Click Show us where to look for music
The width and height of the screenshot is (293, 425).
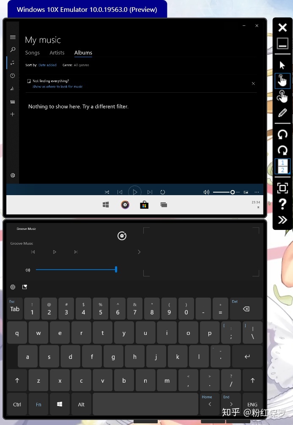(x=58, y=86)
